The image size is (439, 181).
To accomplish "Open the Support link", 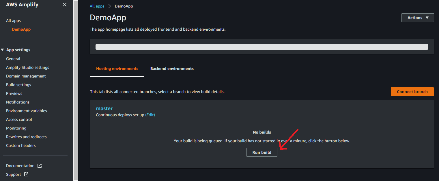I will (14, 174).
